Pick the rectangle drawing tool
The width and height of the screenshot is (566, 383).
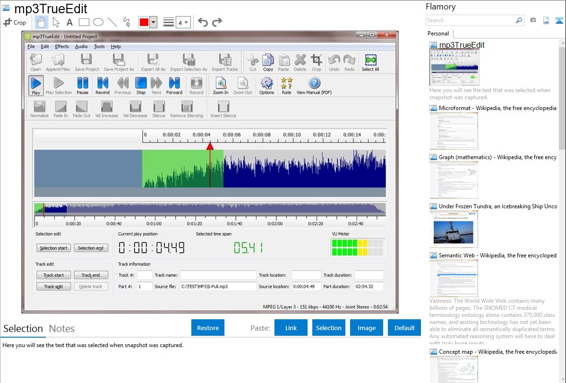(84, 22)
